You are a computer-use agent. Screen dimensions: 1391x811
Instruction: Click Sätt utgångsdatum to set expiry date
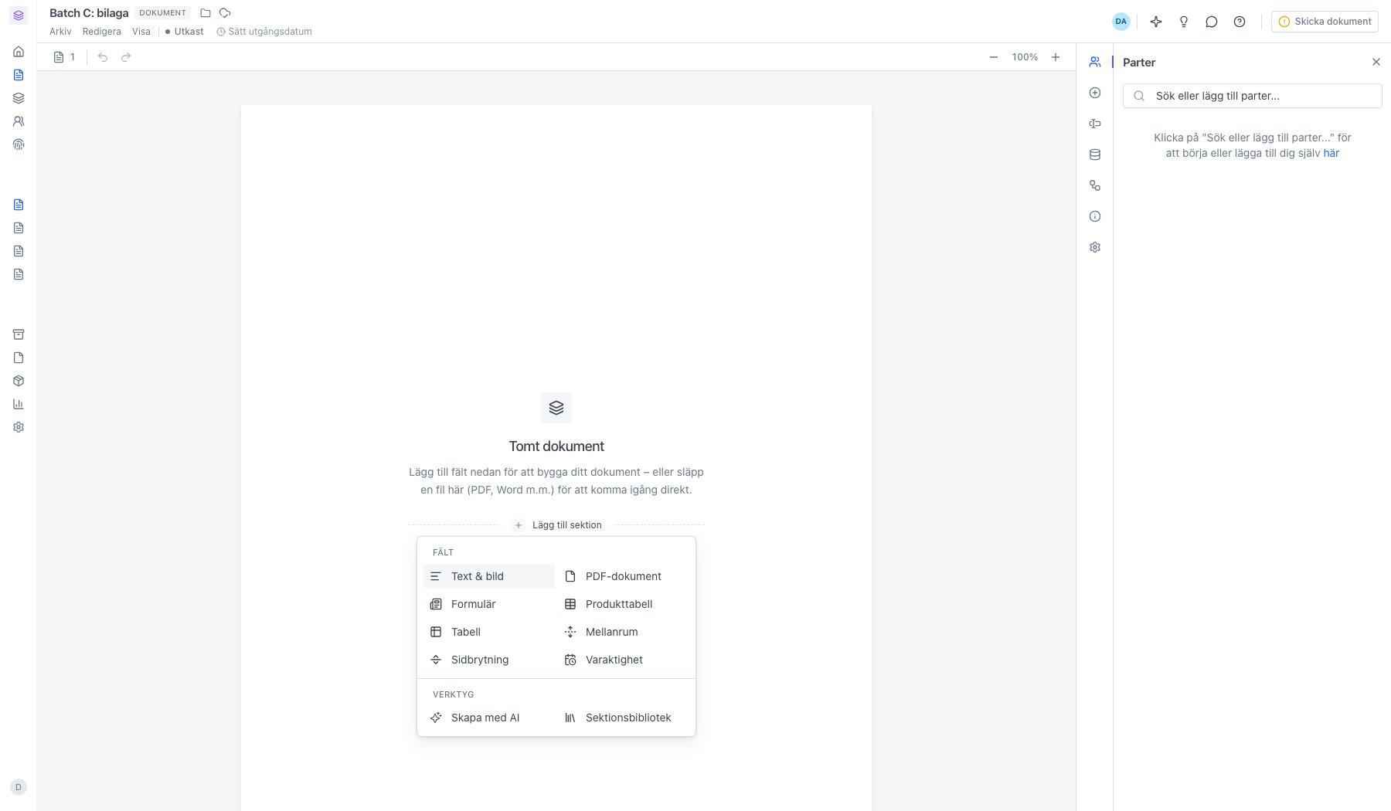[264, 32]
